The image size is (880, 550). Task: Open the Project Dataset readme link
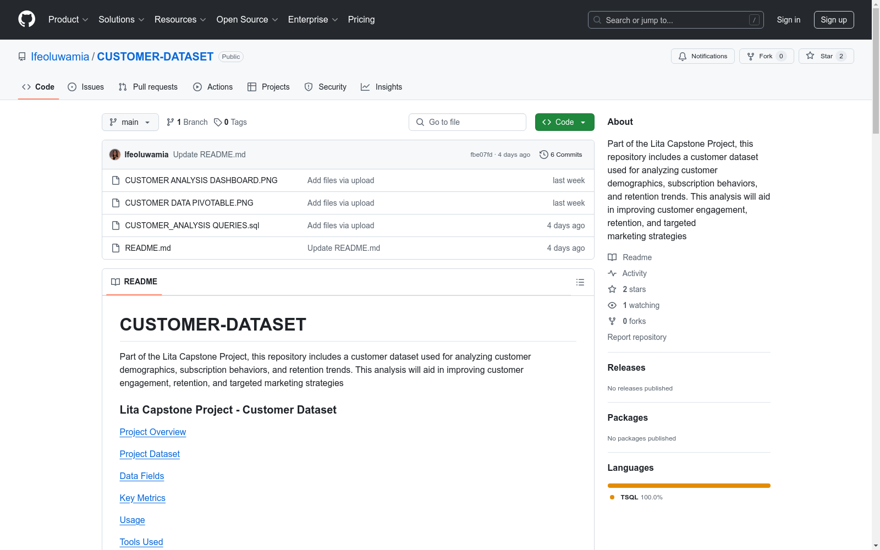click(x=150, y=454)
